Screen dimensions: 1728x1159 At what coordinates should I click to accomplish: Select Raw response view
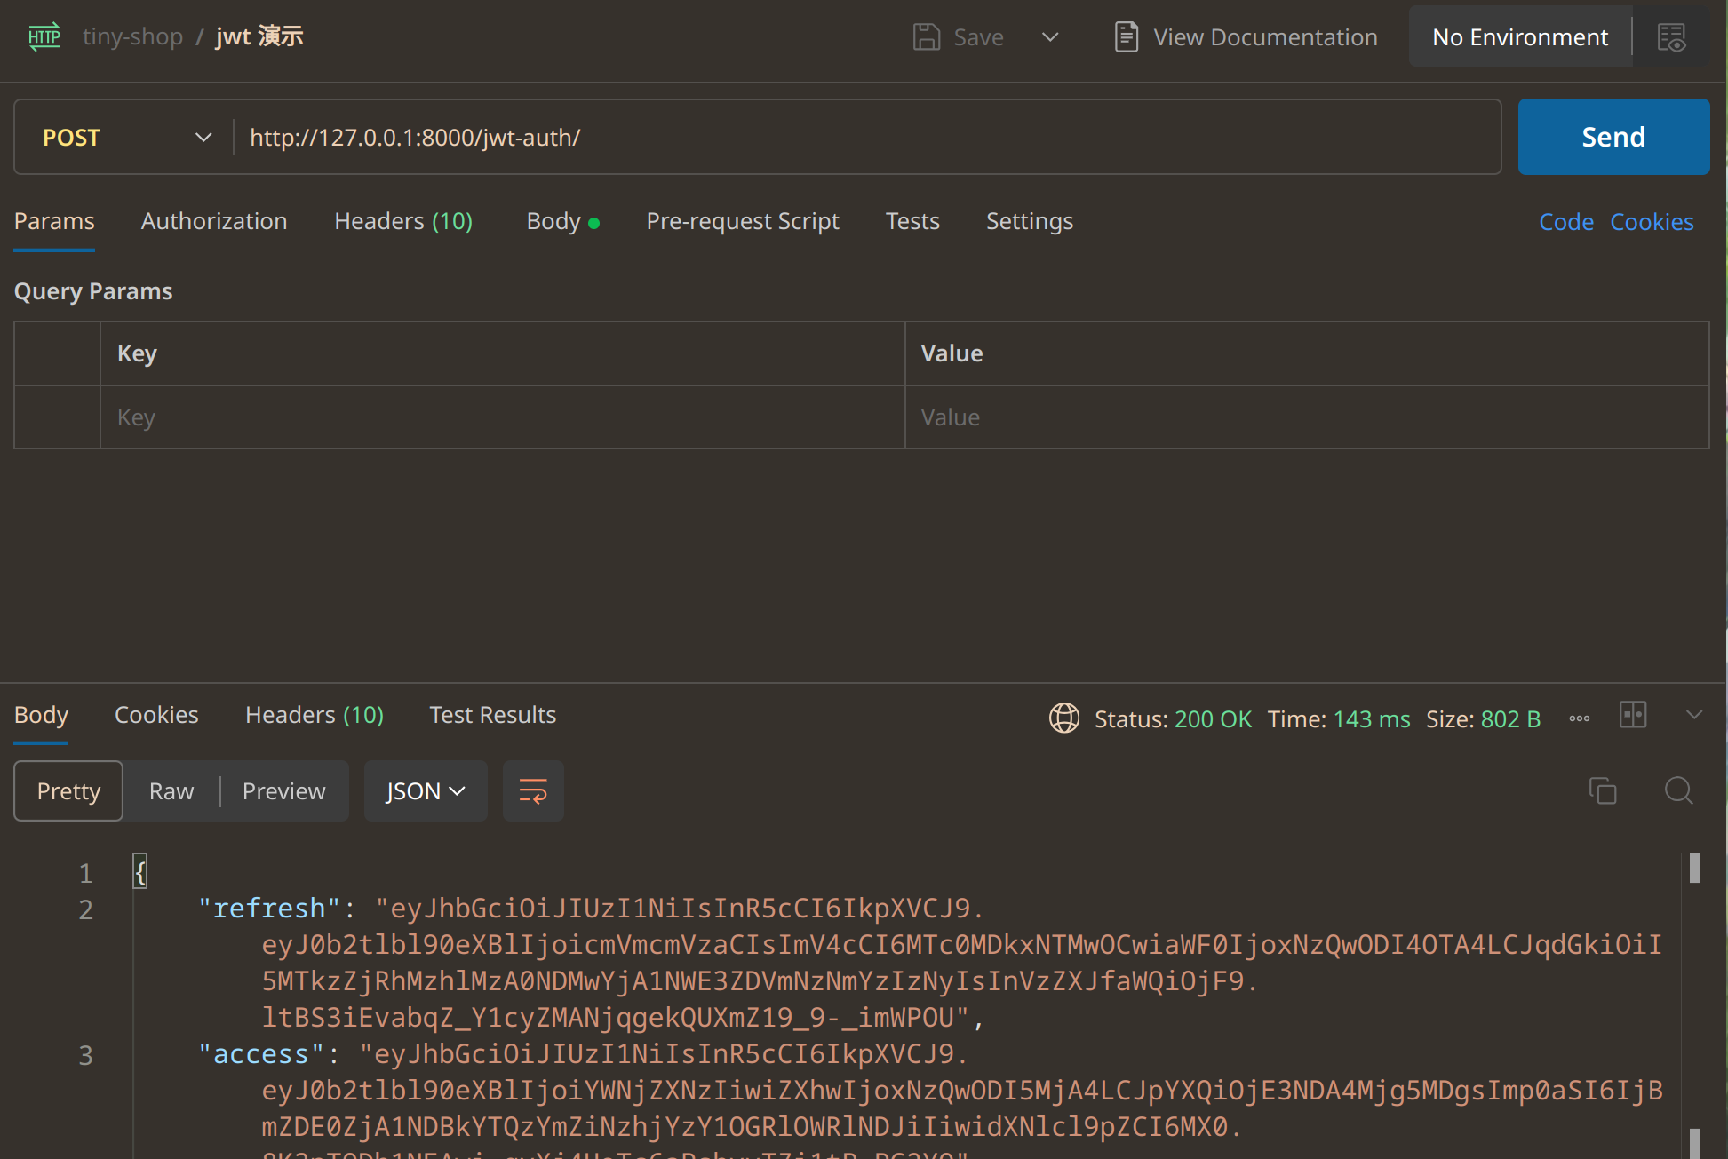[171, 790]
